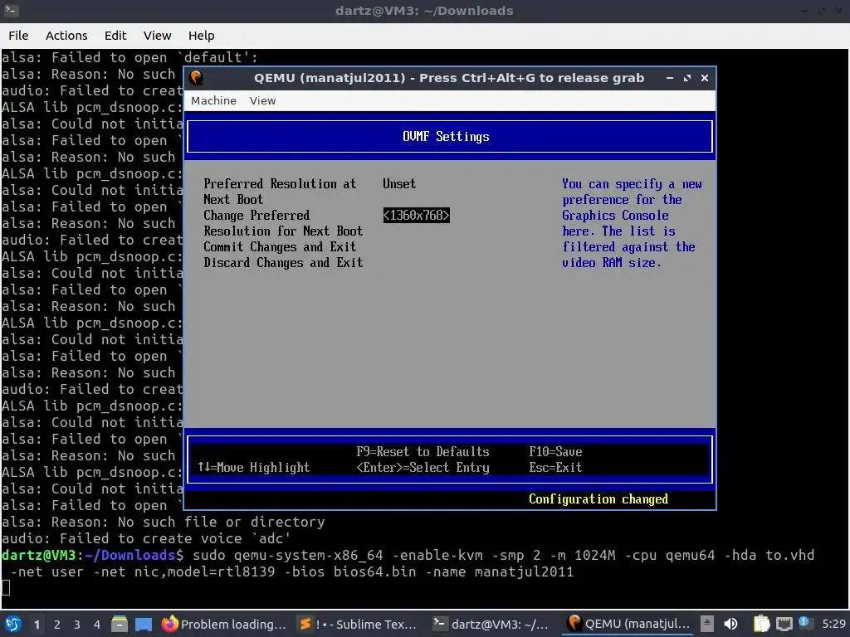
Task: Switch to workspace 4
Action: (x=97, y=625)
